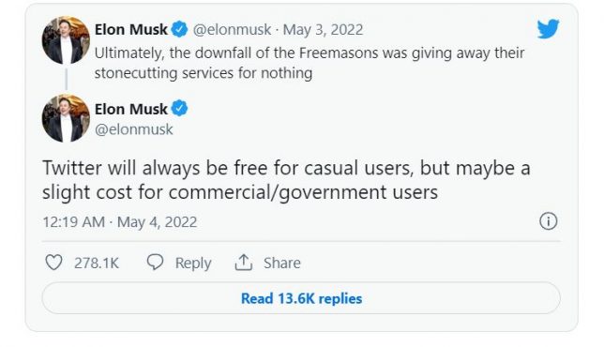Open the tweet info circle icon
Viewport: 604px width, 347px height.
(548, 221)
